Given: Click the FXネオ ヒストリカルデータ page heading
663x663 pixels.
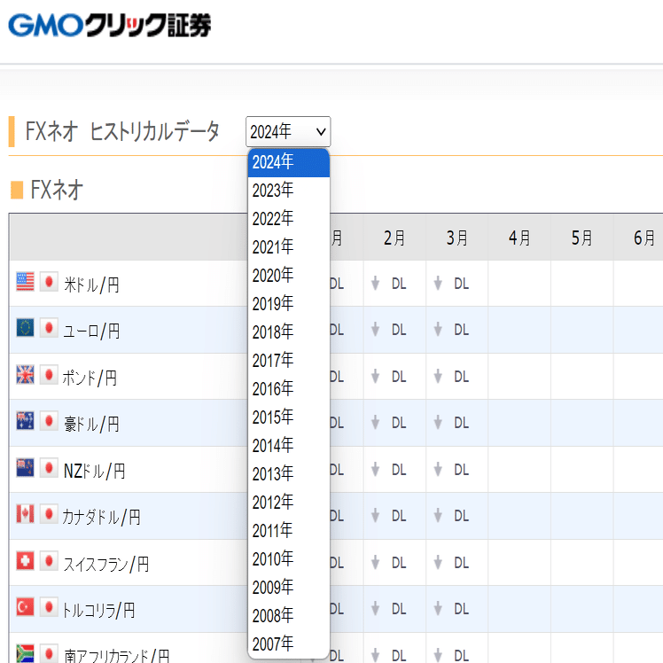Looking at the screenshot, I should tap(122, 131).
